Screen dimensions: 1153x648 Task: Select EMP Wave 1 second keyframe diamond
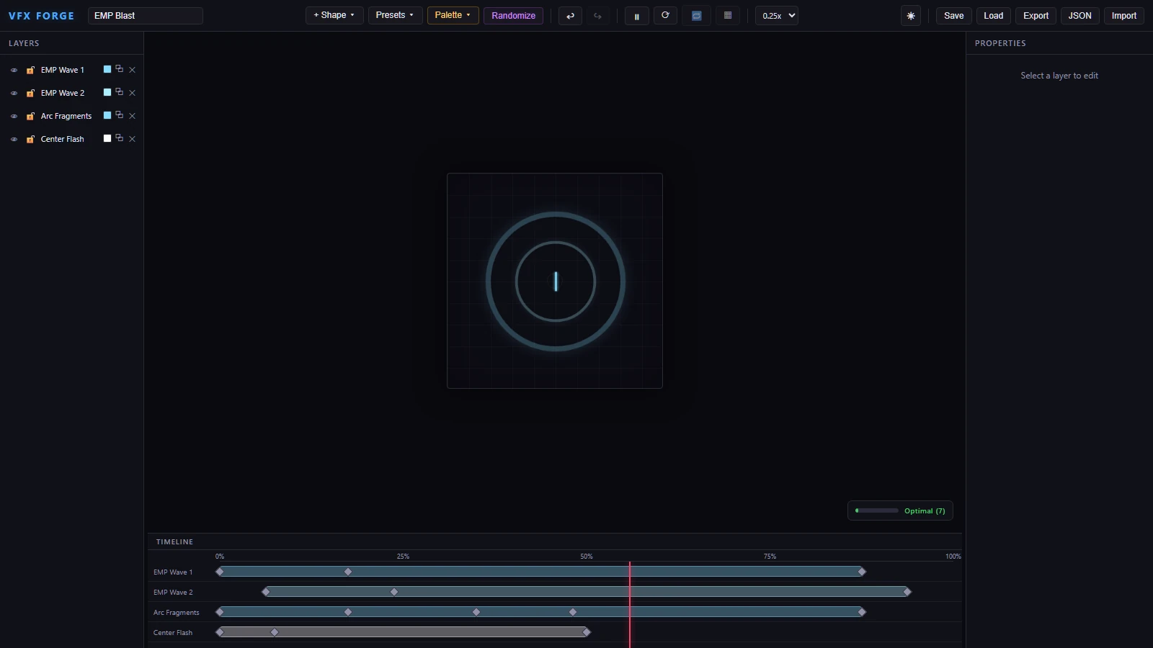click(x=348, y=572)
